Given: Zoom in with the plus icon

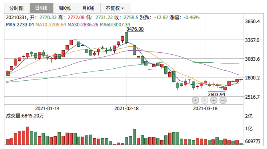Looking at the screenshot, I should [214, 100].
